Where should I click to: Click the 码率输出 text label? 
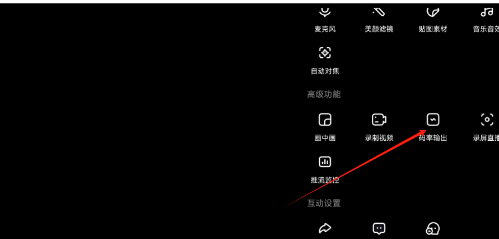click(x=433, y=138)
